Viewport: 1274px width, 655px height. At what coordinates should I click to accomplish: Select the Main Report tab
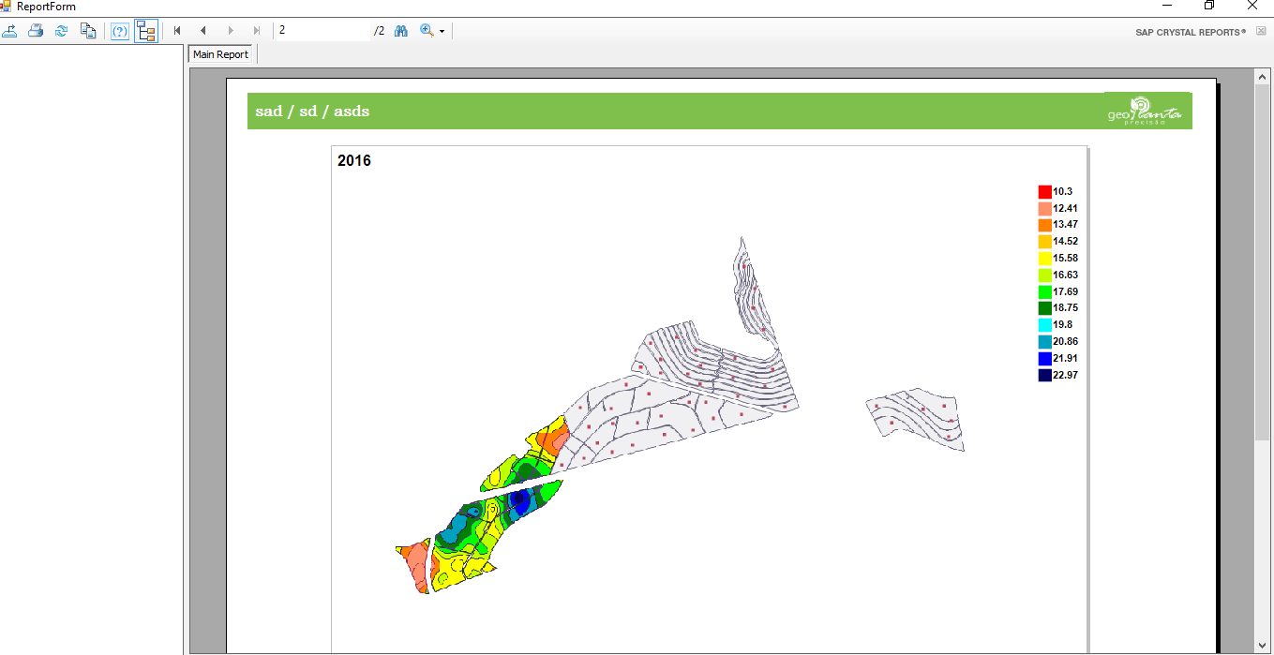[x=221, y=54]
